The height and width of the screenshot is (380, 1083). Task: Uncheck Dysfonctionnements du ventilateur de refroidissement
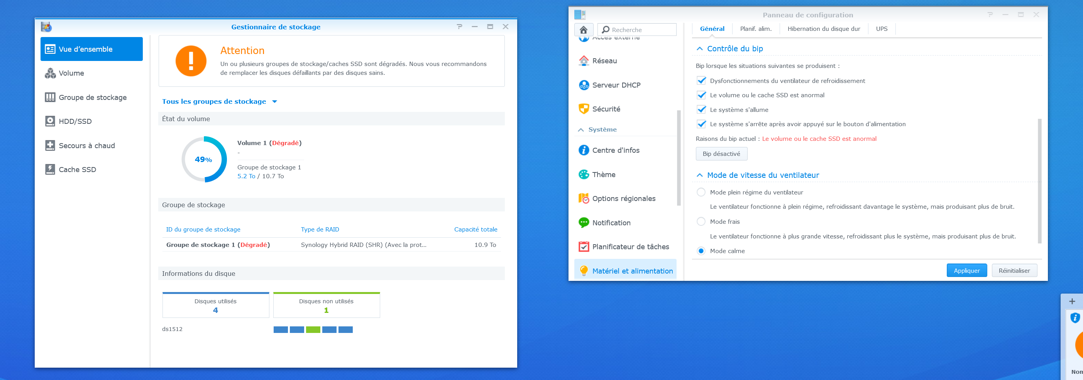pos(701,81)
